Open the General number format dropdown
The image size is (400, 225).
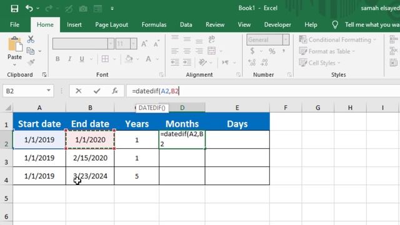[286, 40]
